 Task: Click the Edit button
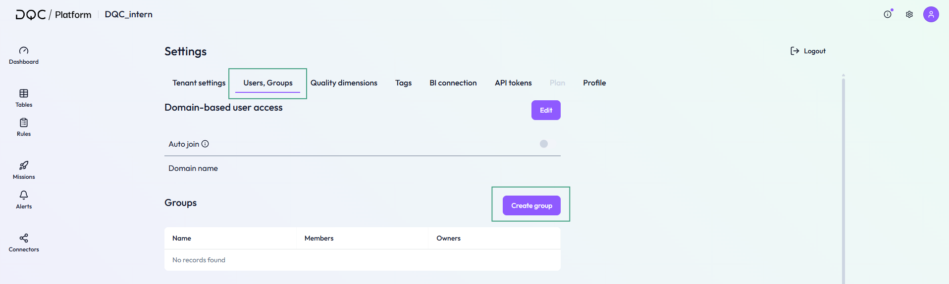pyautogui.click(x=546, y=110)
